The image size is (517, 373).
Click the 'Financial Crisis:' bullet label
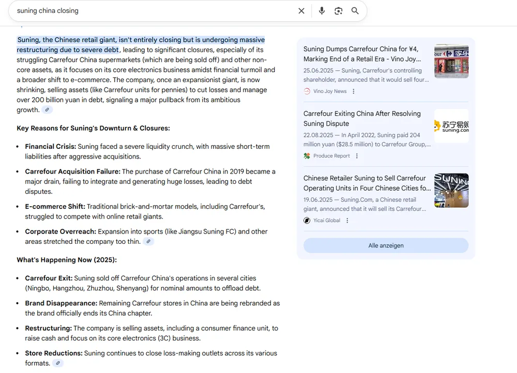pos(51,147)
